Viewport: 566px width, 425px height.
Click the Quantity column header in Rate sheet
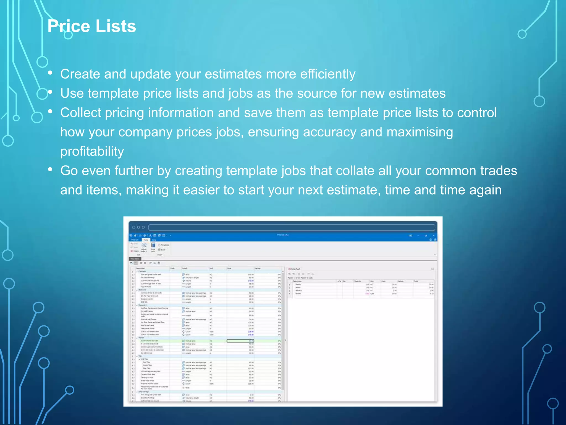click(361, 281)
